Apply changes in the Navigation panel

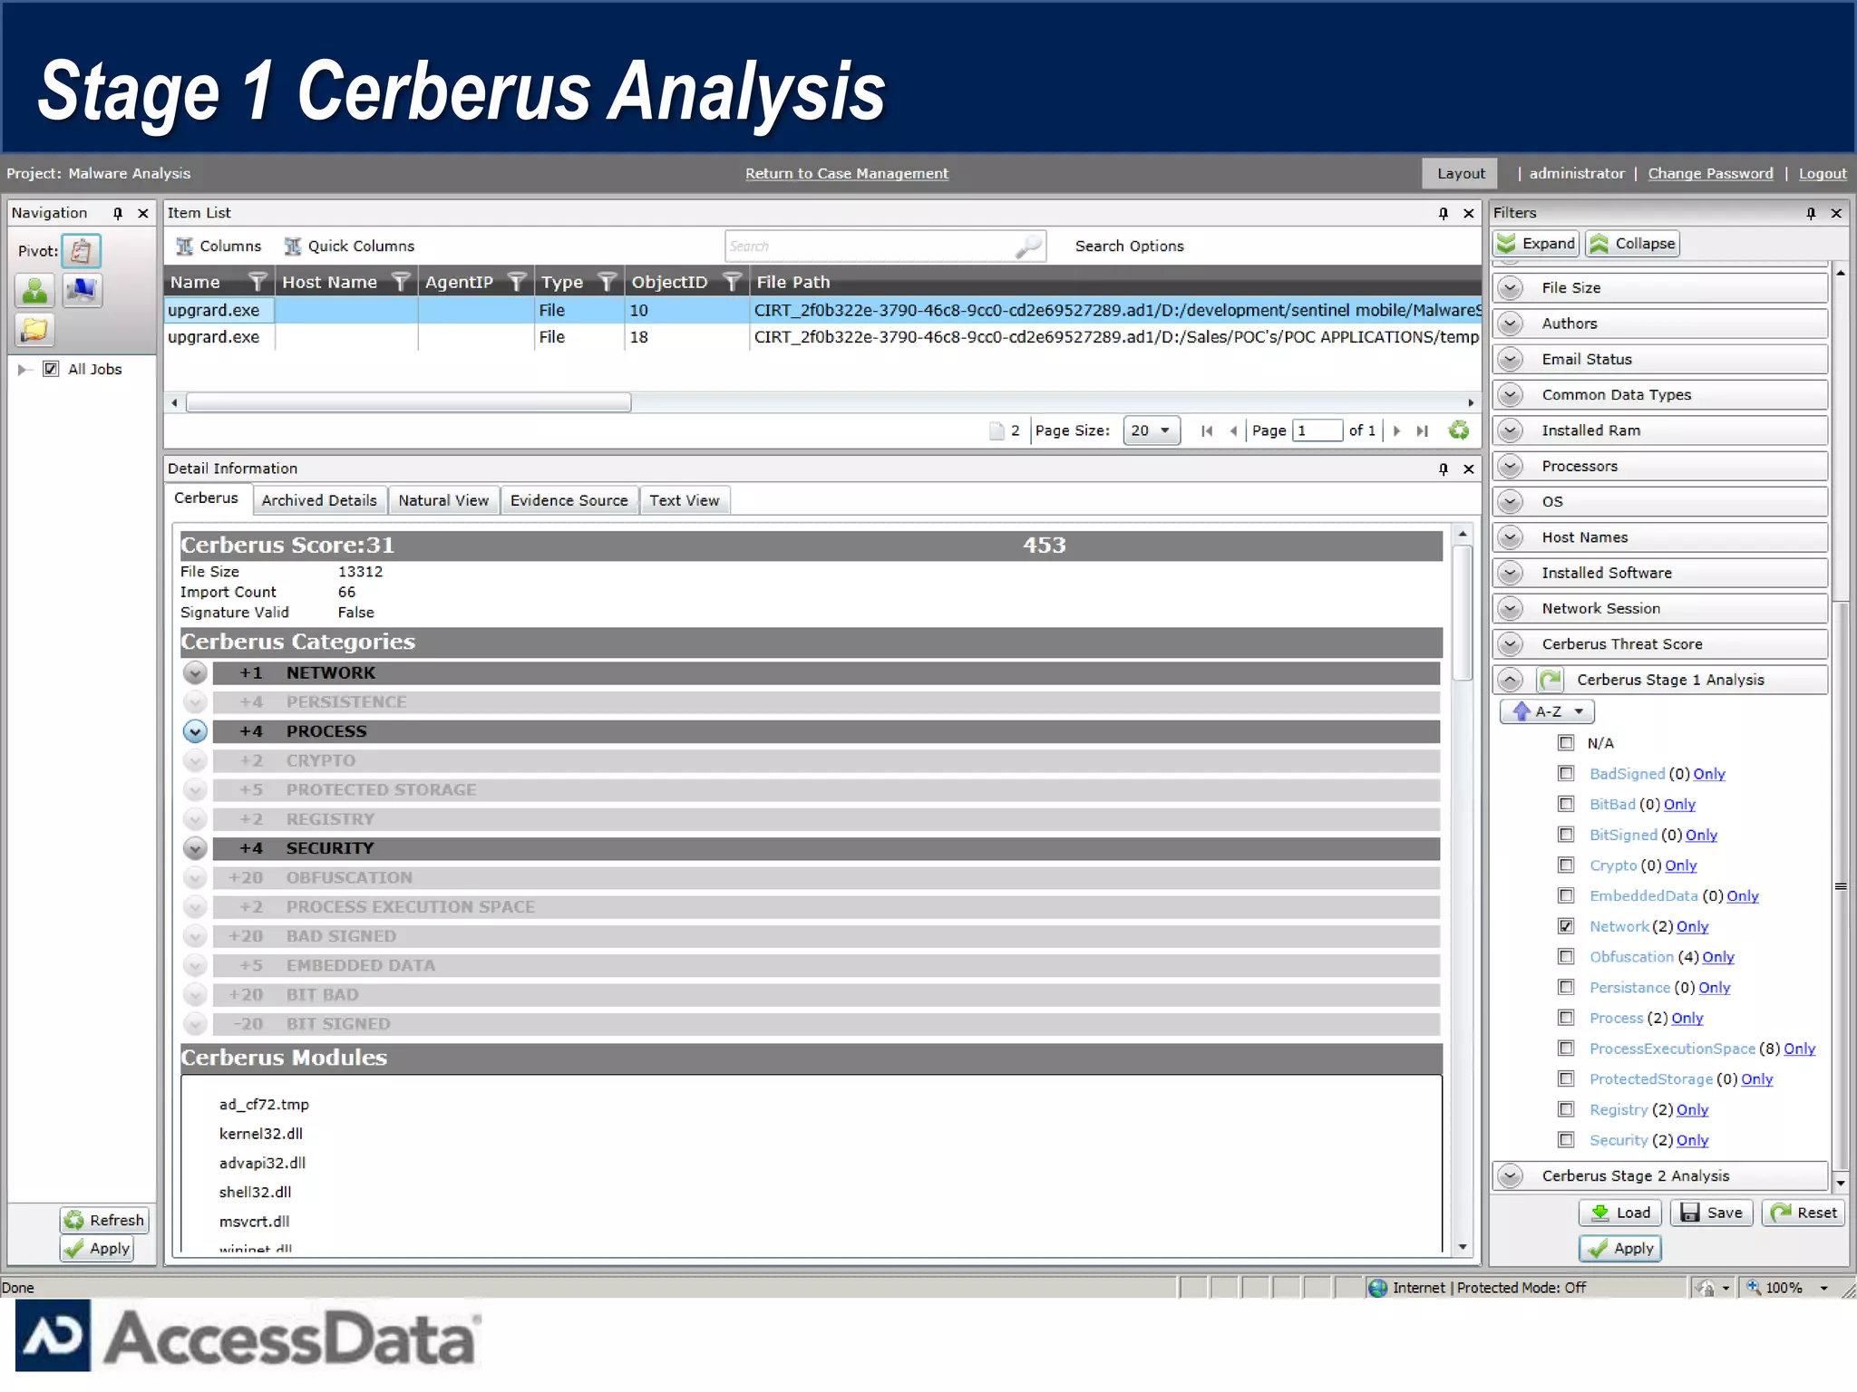click(97, 1248)
